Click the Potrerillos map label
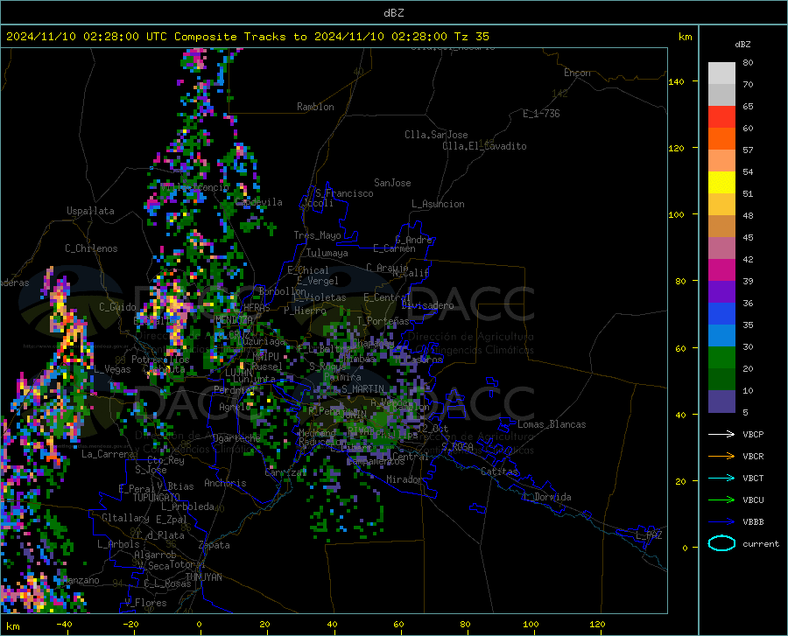Screen dimensions: 788x636 [160, 360]
